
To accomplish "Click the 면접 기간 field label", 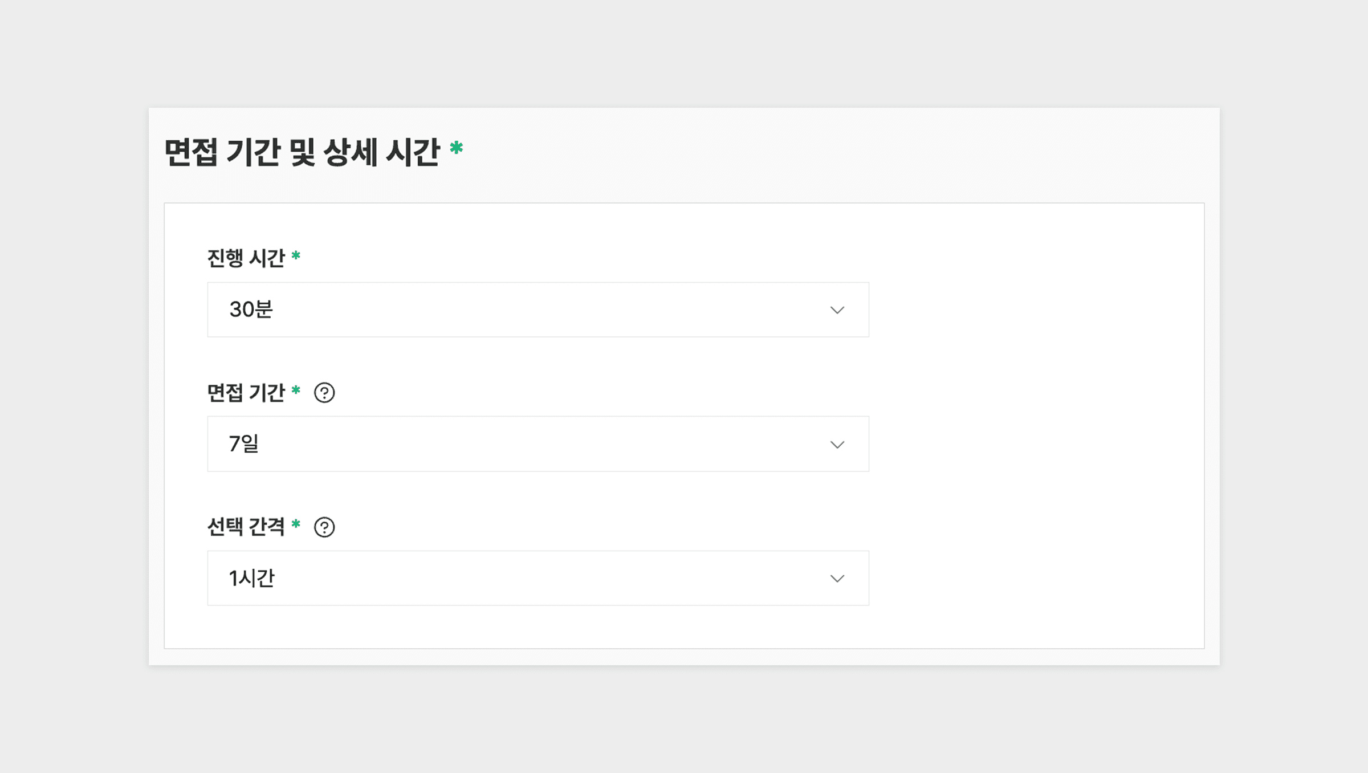I will point(246,393).
